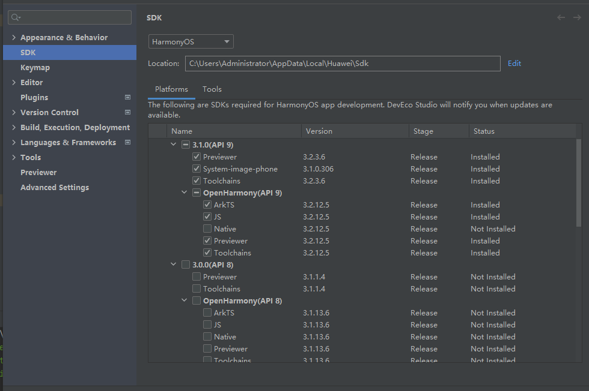
Task: Click the OpenHarmony(API 9) row label
Action: [x=243, y=193]
